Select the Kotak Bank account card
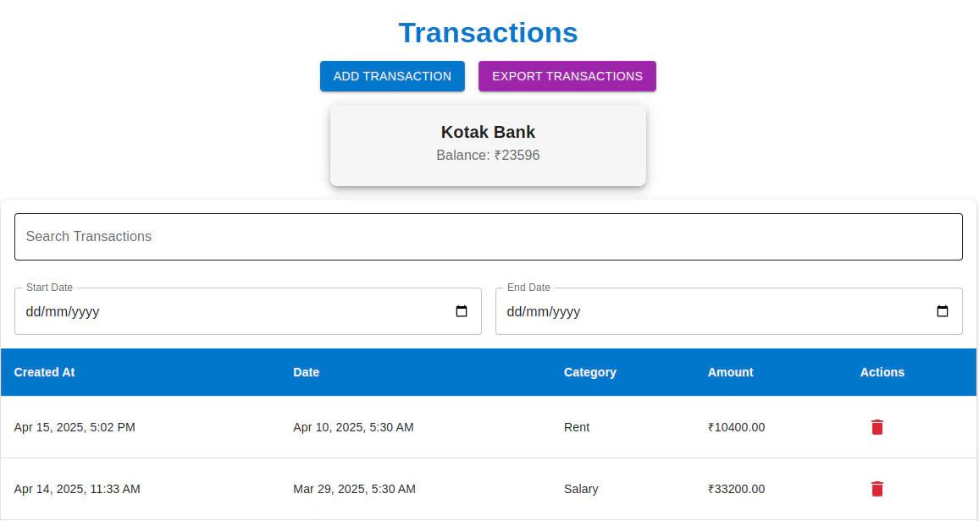The image size is (979, 521). 489,145
